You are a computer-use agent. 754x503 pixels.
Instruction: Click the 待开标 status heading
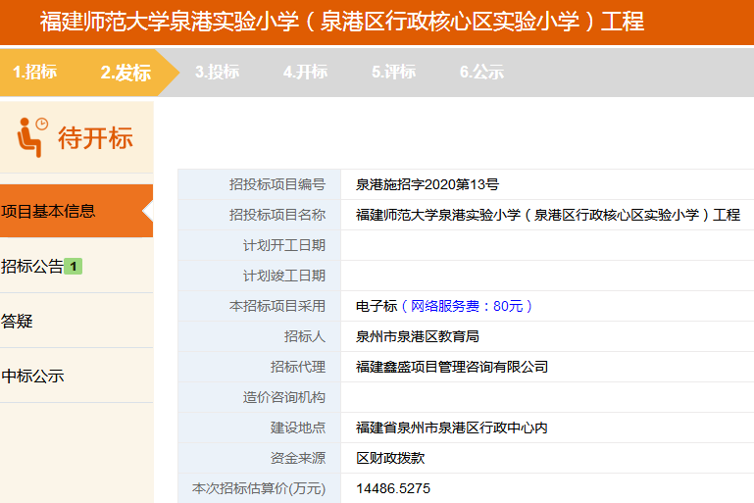[95, 138]
